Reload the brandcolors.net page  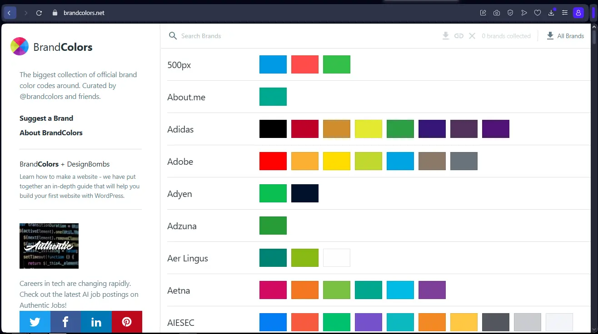click(39, 13)
